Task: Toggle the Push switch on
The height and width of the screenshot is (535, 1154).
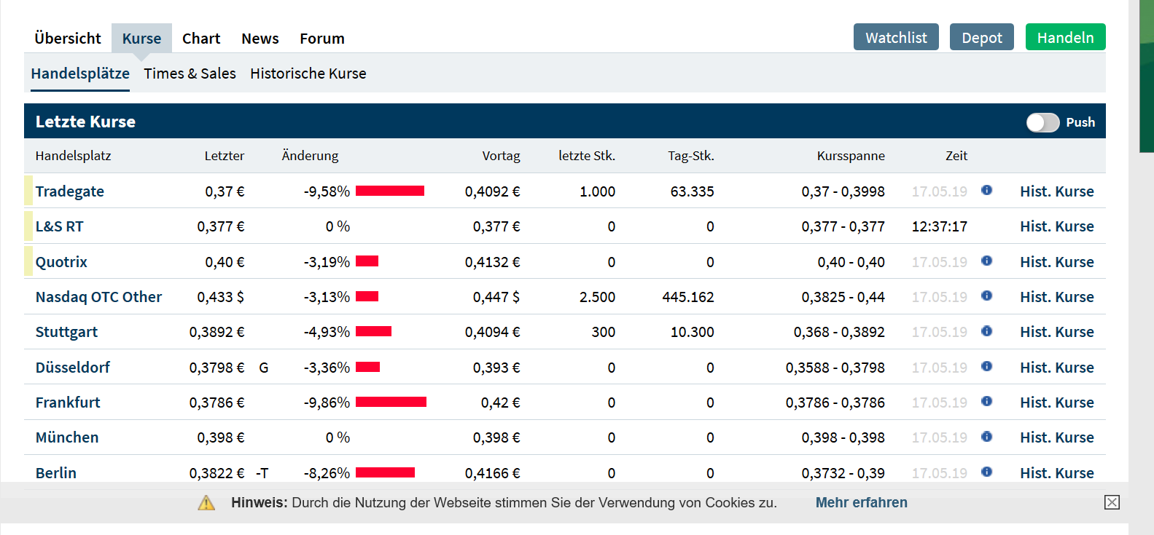Action: [1042, 122]
